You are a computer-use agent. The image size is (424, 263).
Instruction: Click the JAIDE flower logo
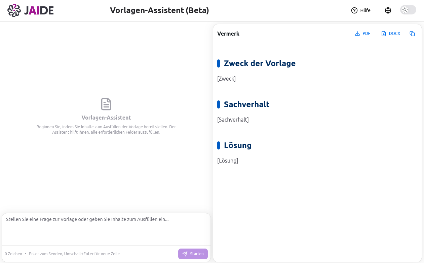[14, 10]
